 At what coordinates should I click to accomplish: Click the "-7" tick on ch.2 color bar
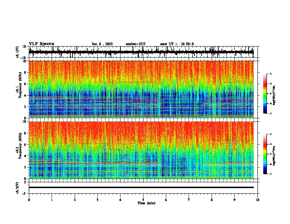tap(270, 174)
